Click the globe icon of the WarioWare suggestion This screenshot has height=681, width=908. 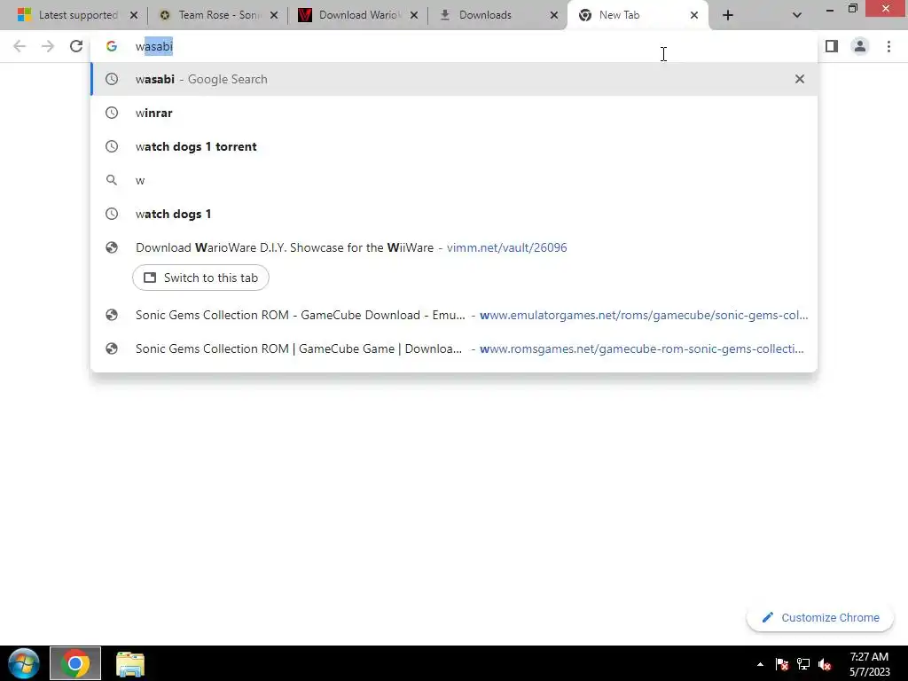[x=112, y=248]
